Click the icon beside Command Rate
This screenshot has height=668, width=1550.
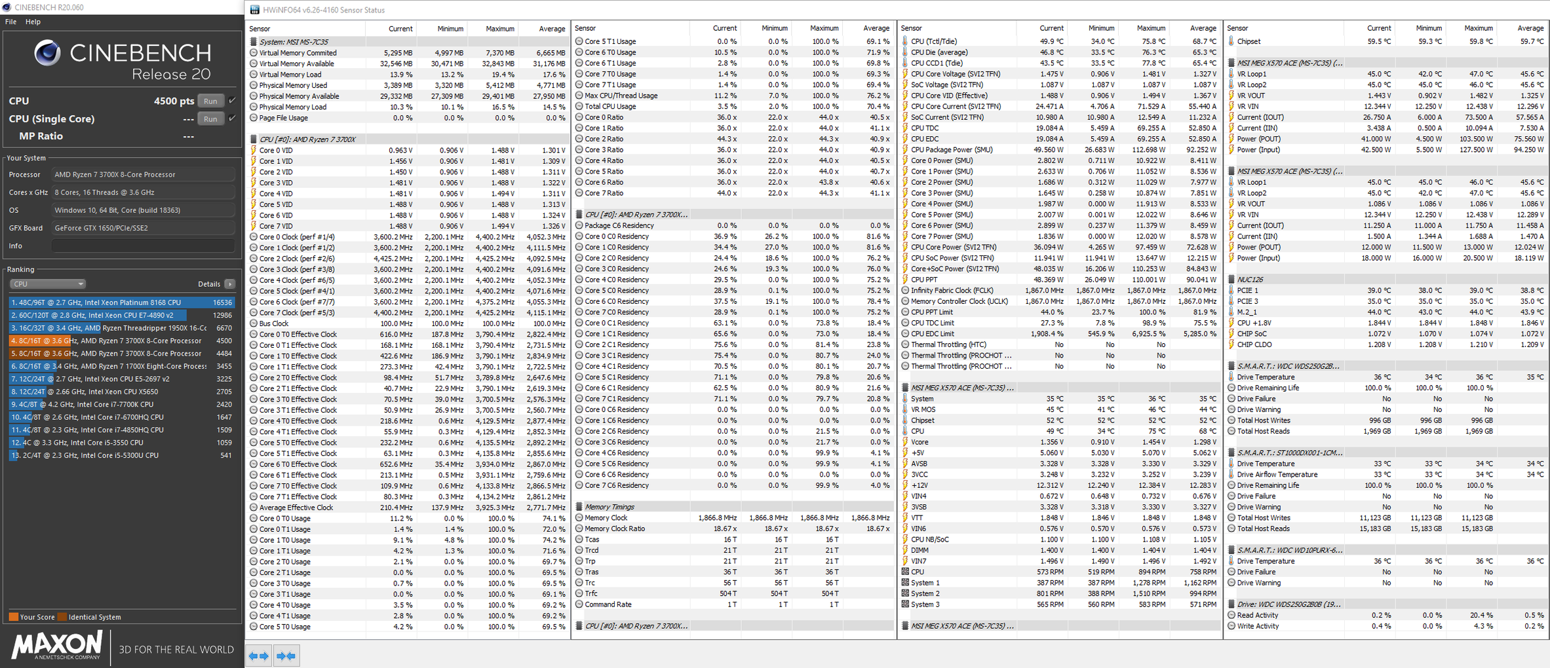coord(579,604)
